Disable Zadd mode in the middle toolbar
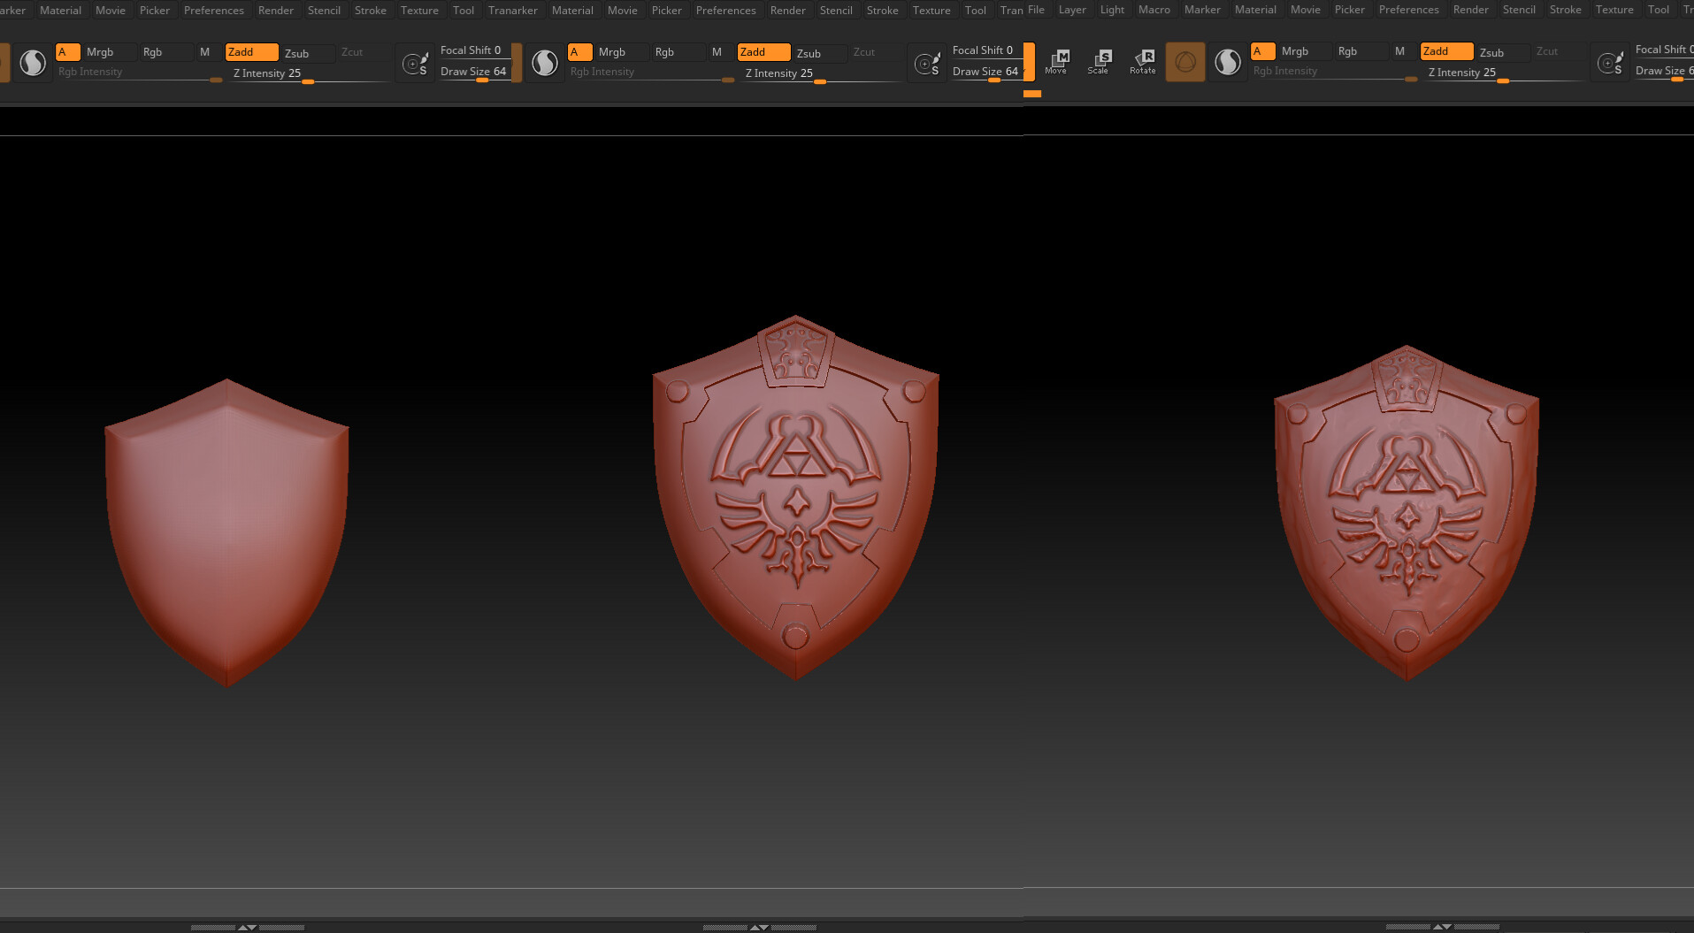Image resolution: width=1694 pixels, height=933 pixels. pyautogui.click(x=763, y=51)
